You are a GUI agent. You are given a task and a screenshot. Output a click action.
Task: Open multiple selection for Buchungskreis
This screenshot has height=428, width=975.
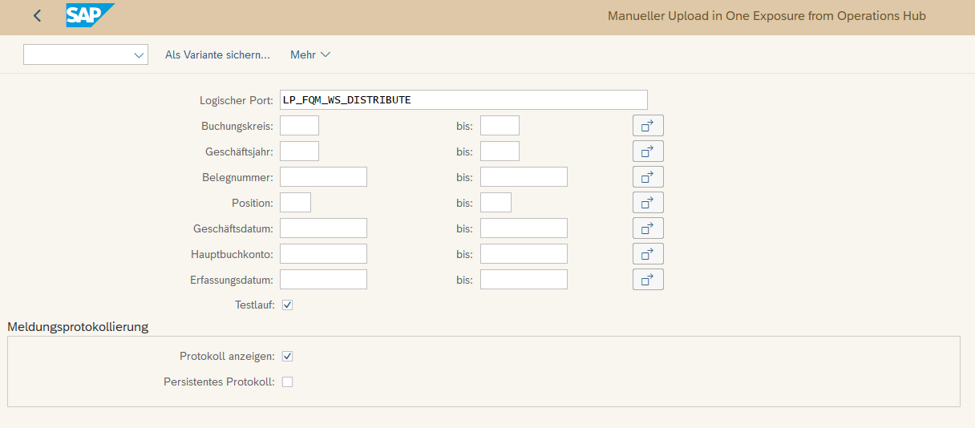pyautogui.click(x=648, y=126)
